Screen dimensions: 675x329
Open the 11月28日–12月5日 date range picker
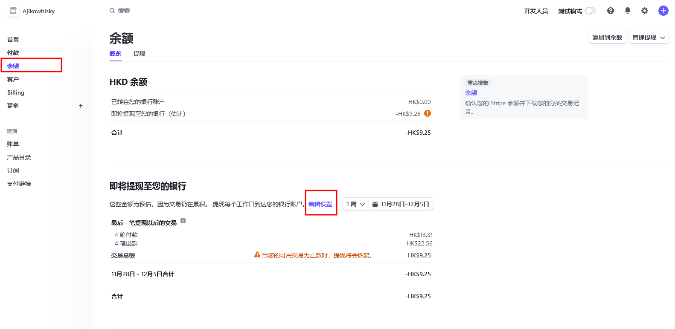401,204
